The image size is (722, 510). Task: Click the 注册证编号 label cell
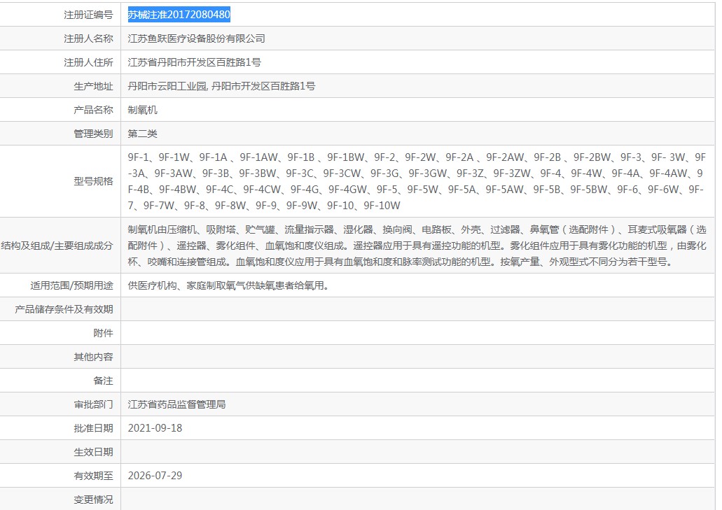88,15
